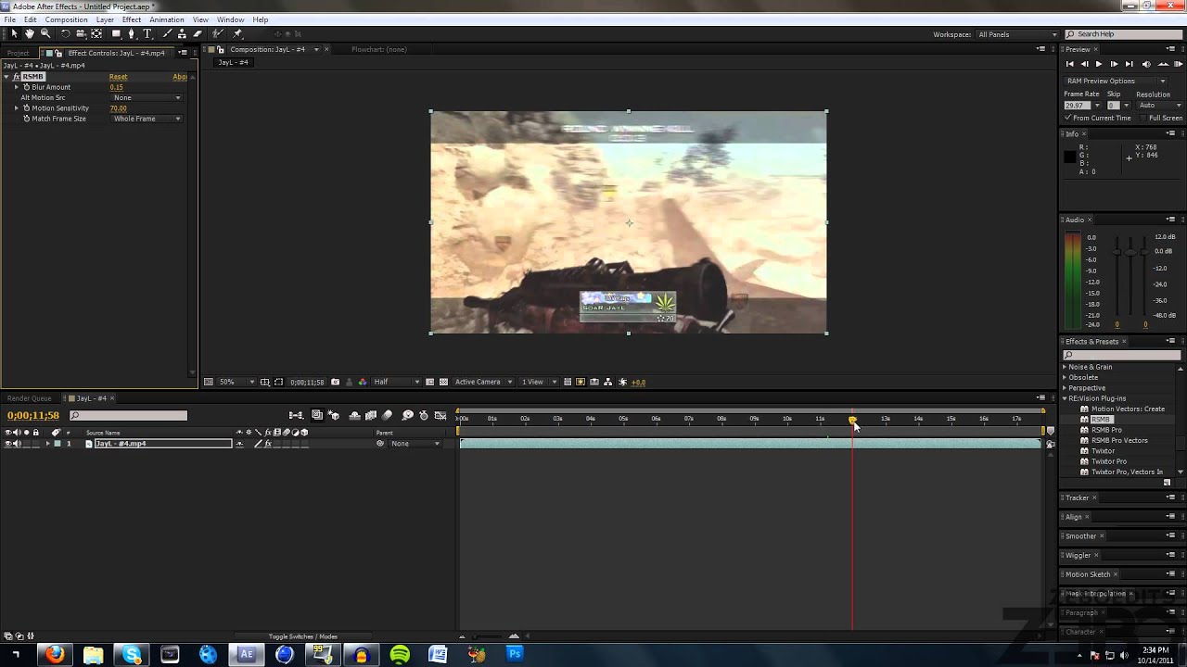
Task: Switch to the Project panel tab
Action: (x=19, y=53)
